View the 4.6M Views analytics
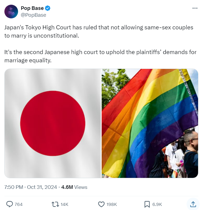203x210 pixels. click(x=74, y=187)
